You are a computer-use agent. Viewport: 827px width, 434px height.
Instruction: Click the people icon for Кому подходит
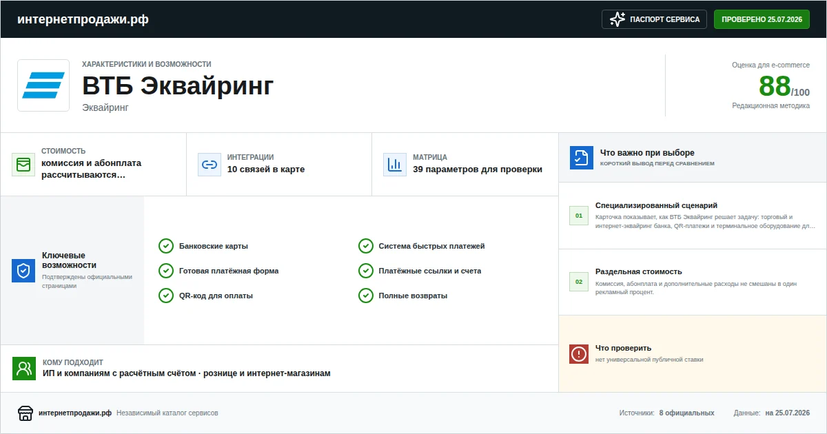pyautogui.click(x=24, y=369)
